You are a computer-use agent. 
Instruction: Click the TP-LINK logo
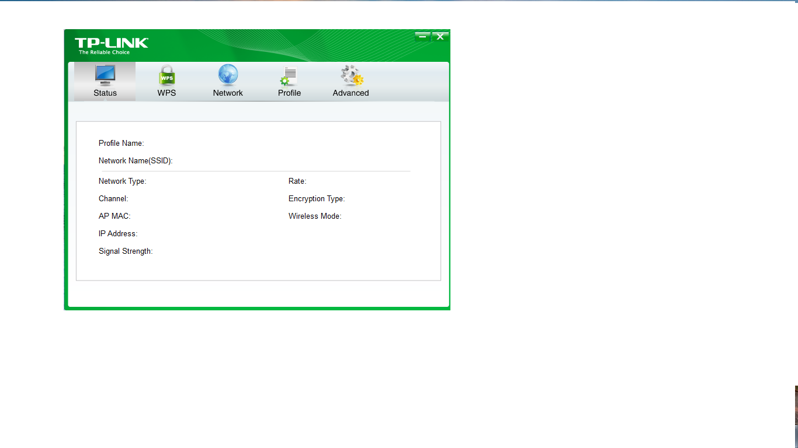pyautogui.click(x=111, y=44)
